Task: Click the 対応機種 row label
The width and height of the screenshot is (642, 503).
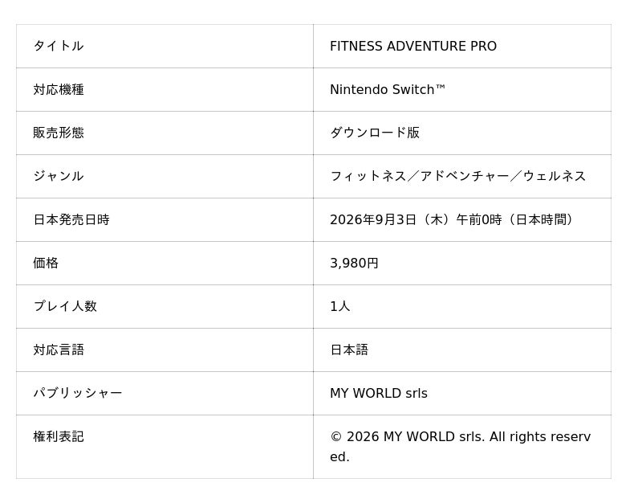Action: tap(59, 89)
